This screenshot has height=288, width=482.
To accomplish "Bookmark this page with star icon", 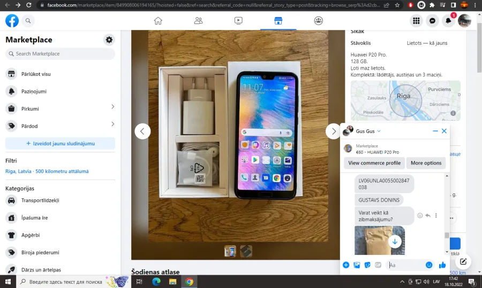I will 397,5.
